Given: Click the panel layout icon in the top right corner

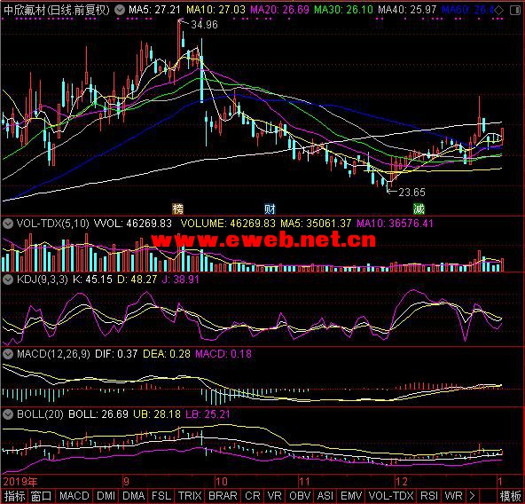Looking at the screenshot, I should pos(515,11).
